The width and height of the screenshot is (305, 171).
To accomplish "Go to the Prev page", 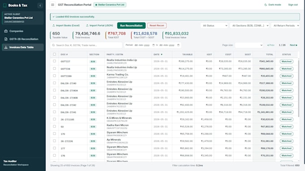I will coord(271,45).
